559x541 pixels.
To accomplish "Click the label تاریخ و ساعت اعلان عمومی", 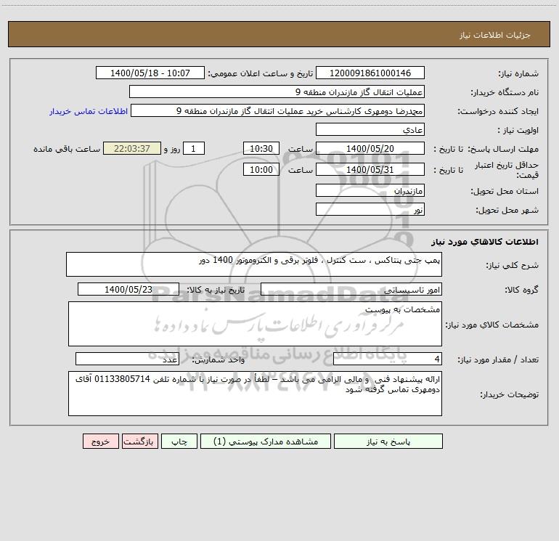I will [x=261, y=73].
